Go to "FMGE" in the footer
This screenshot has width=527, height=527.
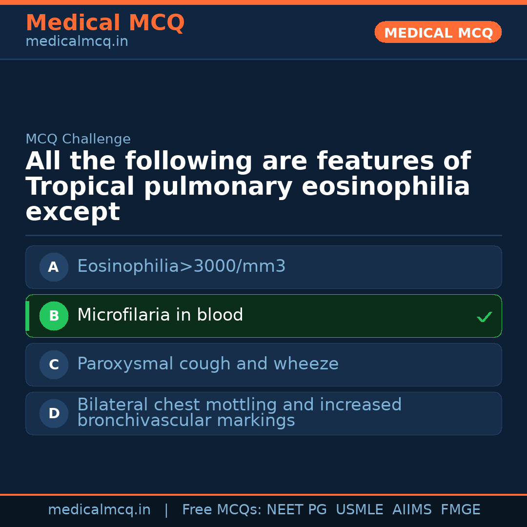click(460, 510)
